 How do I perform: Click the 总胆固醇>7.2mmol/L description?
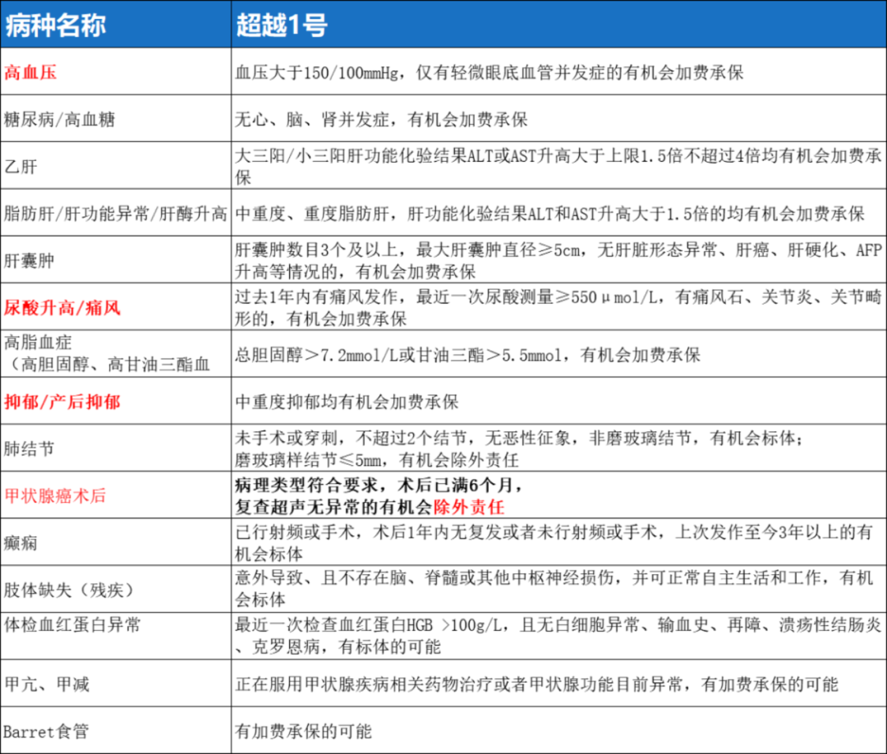tap(559, 354)
